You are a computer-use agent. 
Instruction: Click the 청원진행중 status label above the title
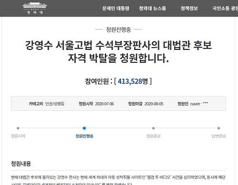(x=119, y=29)
